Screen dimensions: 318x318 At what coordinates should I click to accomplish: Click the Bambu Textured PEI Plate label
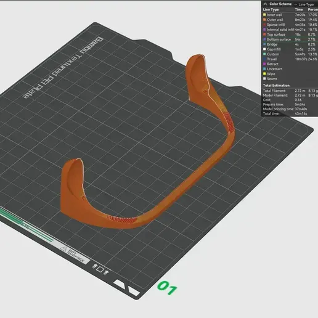pyautogui.click(x=63, y=68)
